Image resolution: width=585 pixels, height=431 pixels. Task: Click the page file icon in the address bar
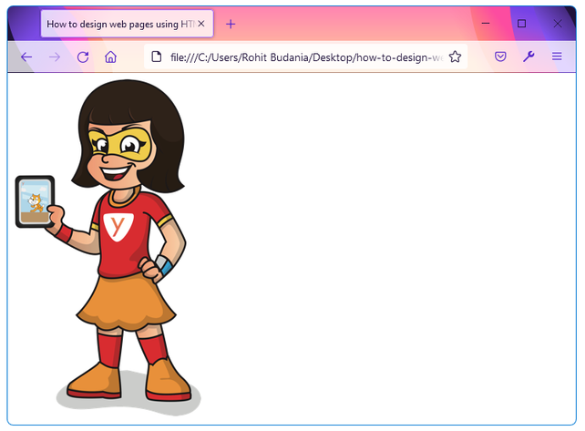(x=157, y=57)
